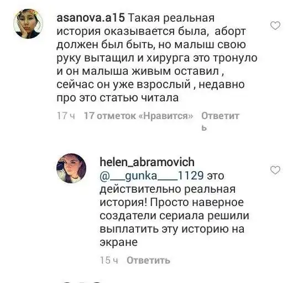Select the phrase «про это статью читала»
The image size is (298, 283).
click(x=118, y=98)
